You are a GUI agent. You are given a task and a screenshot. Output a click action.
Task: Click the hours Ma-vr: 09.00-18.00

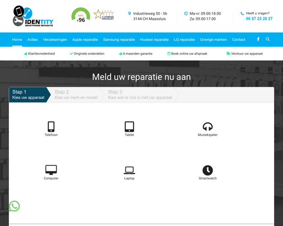[x=205, y=14]
